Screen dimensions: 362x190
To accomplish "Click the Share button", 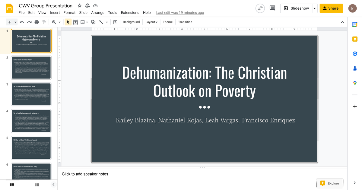I will coord(331,8).
